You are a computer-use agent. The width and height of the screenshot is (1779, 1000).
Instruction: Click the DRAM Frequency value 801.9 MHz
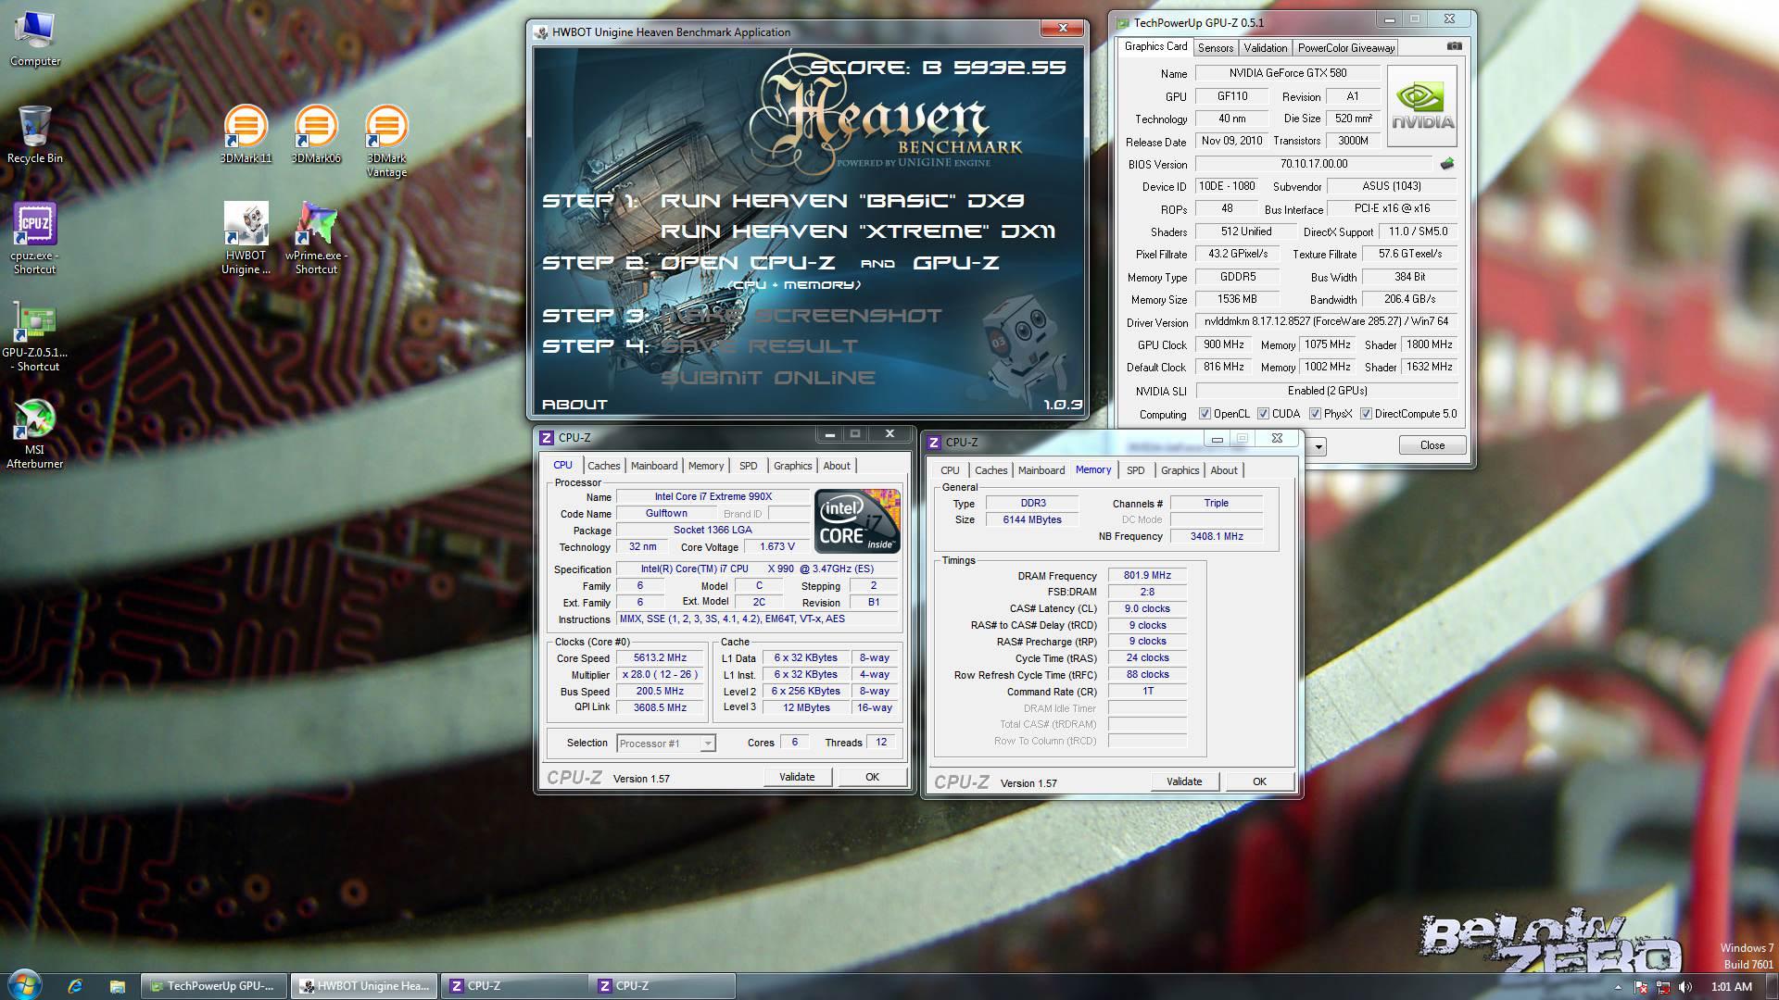pyautogui.click(x=1147, y=576)
